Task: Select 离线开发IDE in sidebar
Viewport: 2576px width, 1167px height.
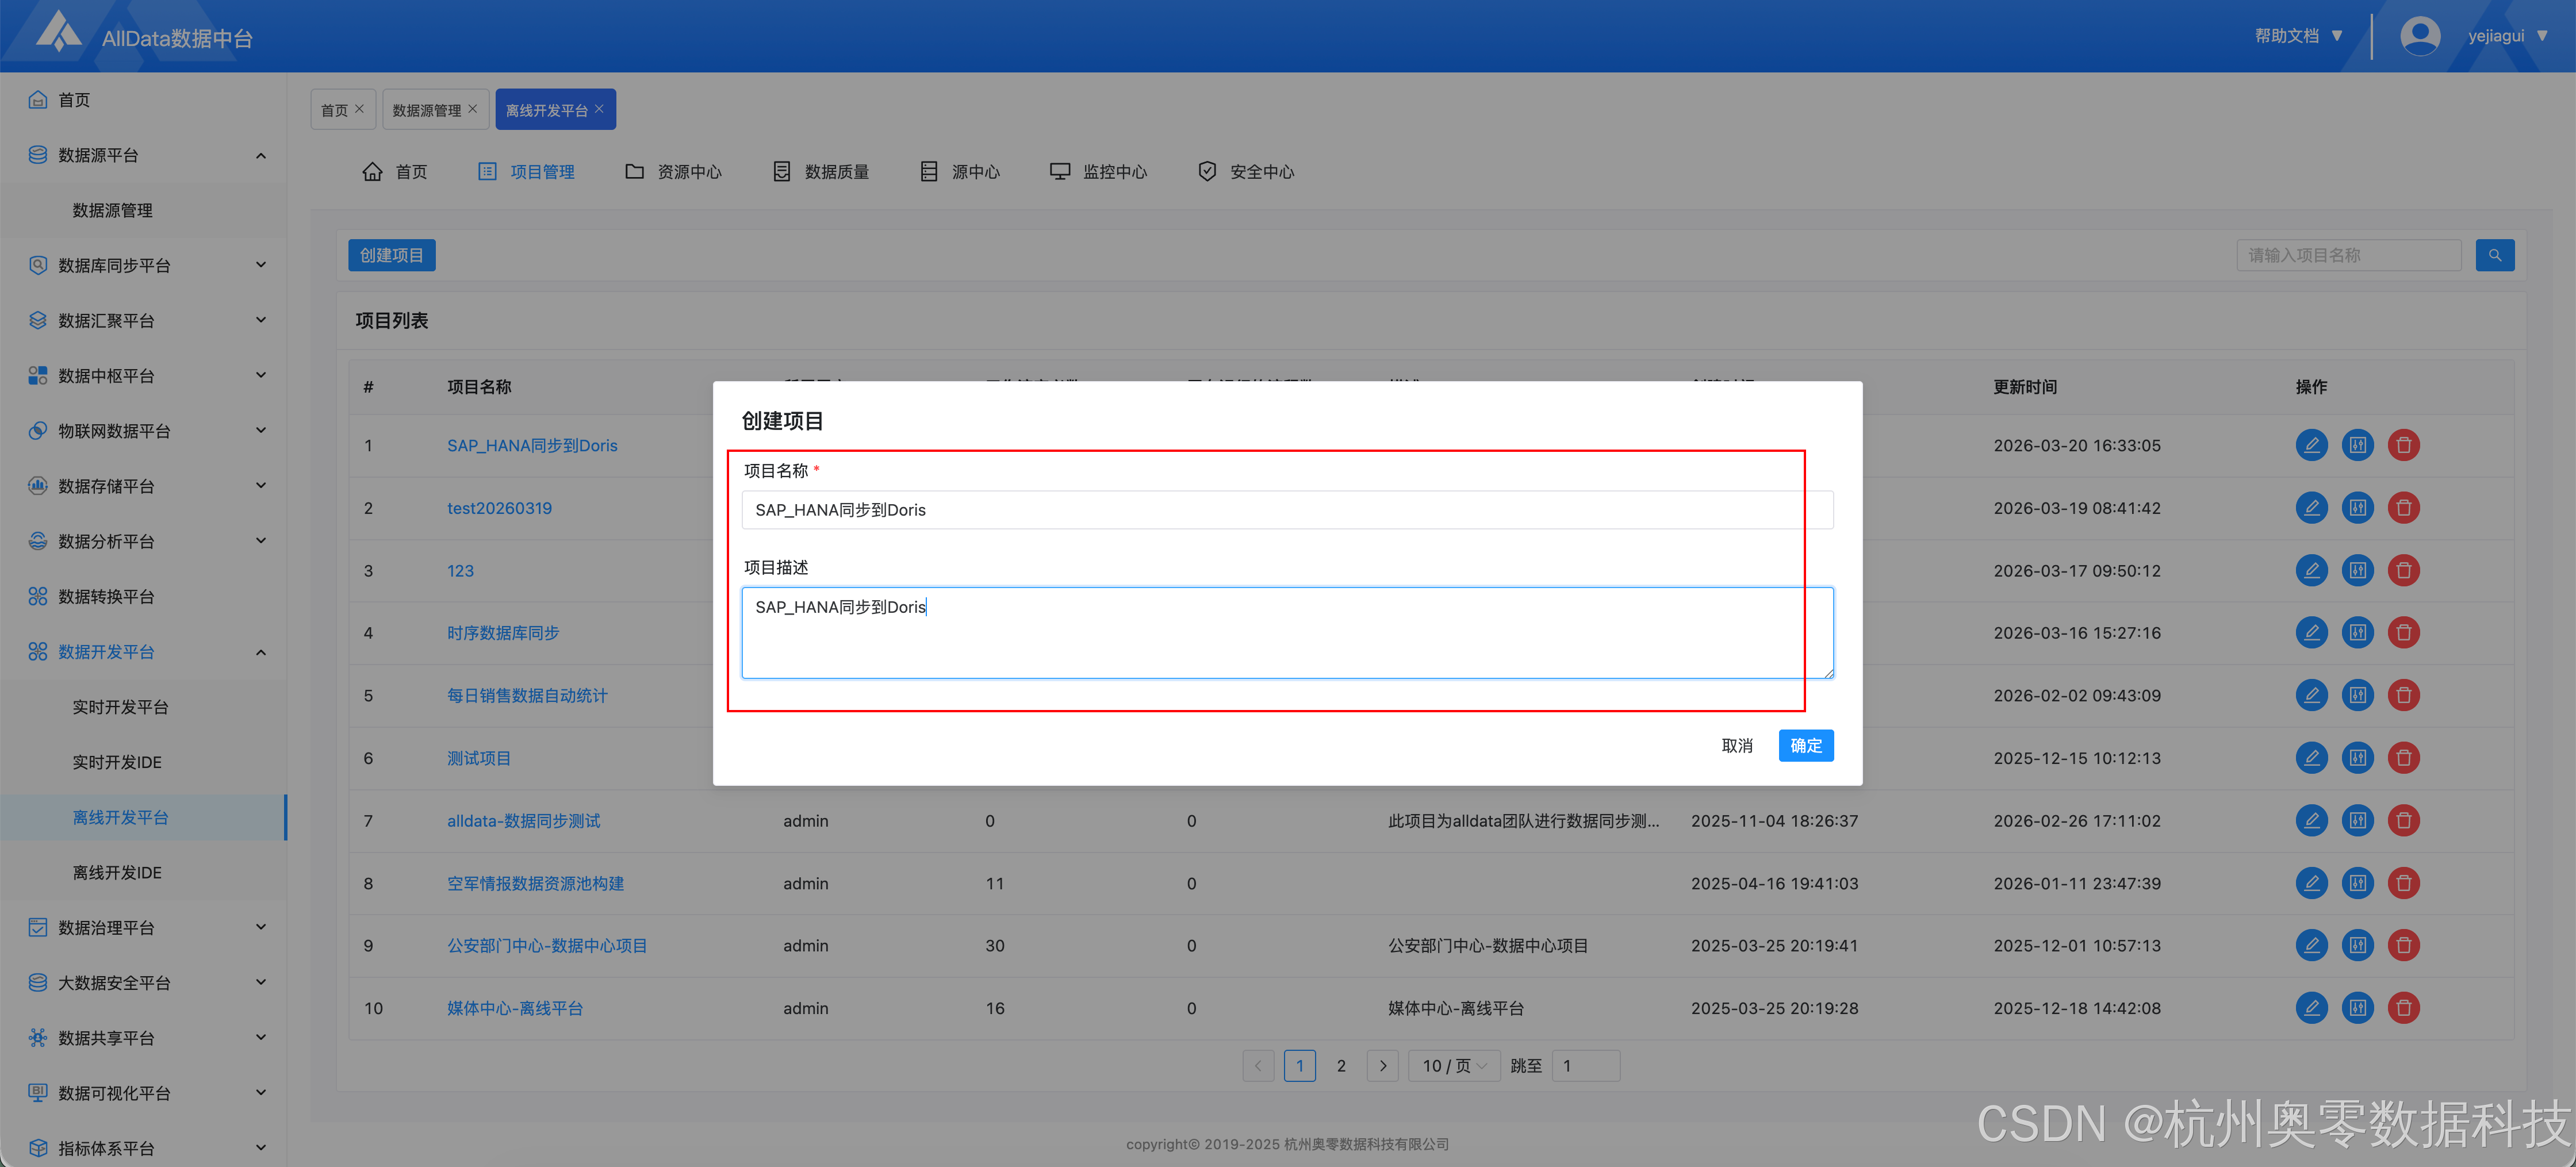Action: [117, 873]
